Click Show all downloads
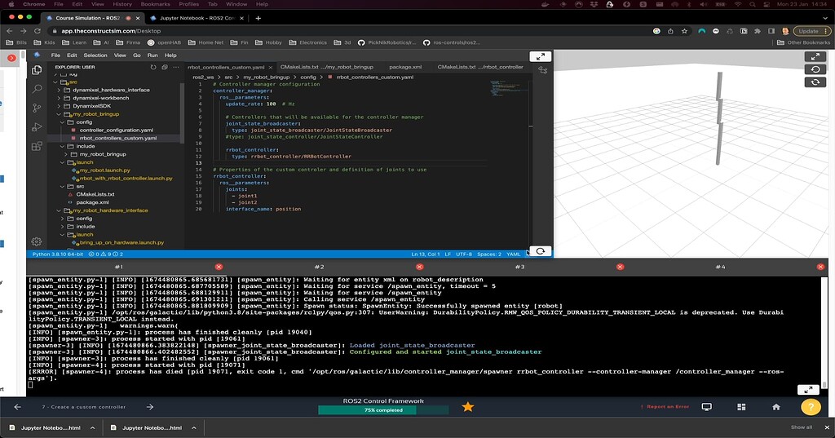Image resolution: width=835 pixels, height=438 pixels. (x=802, y=427)
